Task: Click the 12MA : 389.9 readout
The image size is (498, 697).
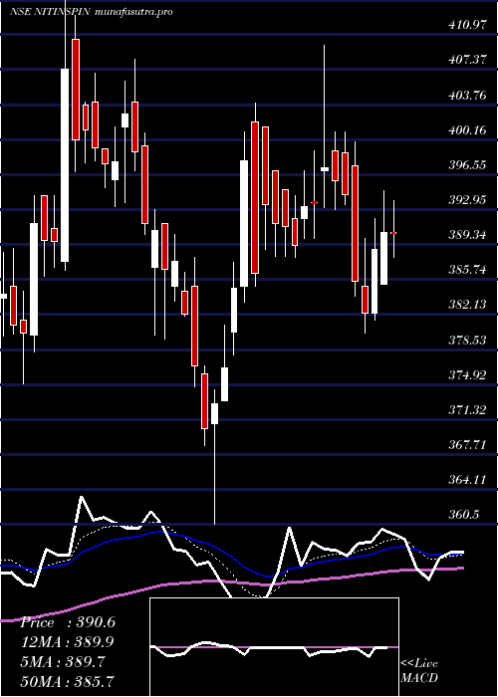Action: [68, 642]
